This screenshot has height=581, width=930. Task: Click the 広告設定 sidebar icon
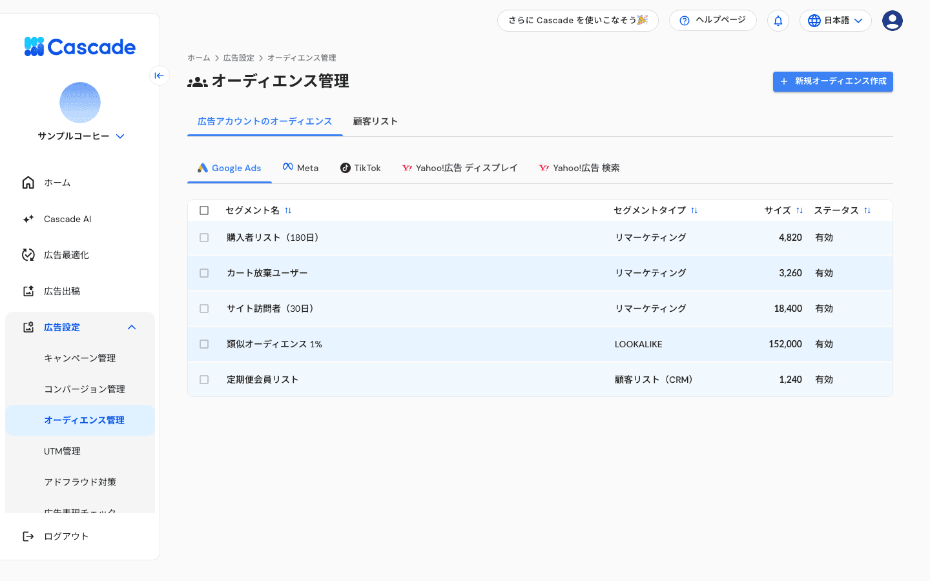tap(28, 327)
